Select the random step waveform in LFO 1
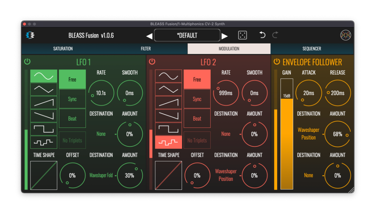Image resolution: width=375 pixels, height=214 pixels. coord(44,142)
